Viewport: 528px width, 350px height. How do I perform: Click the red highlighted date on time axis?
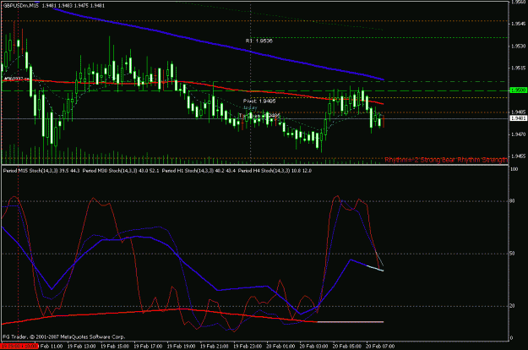pos(19,347)
